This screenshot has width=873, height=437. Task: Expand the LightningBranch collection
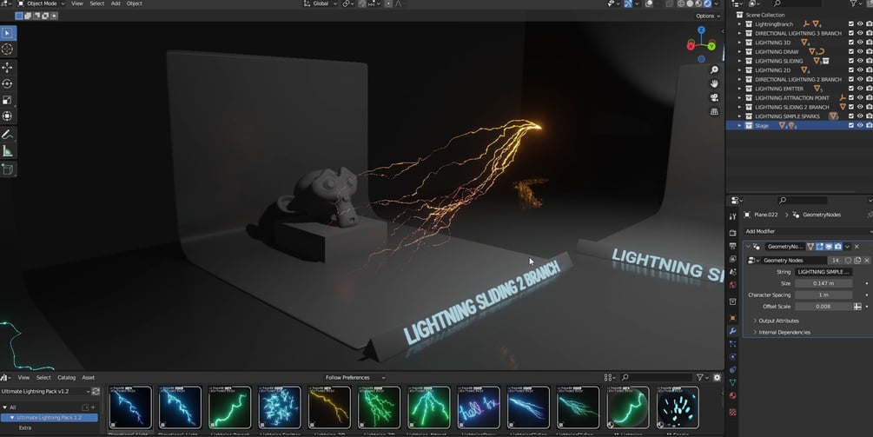pyautogui.click(x=739, y=24)
